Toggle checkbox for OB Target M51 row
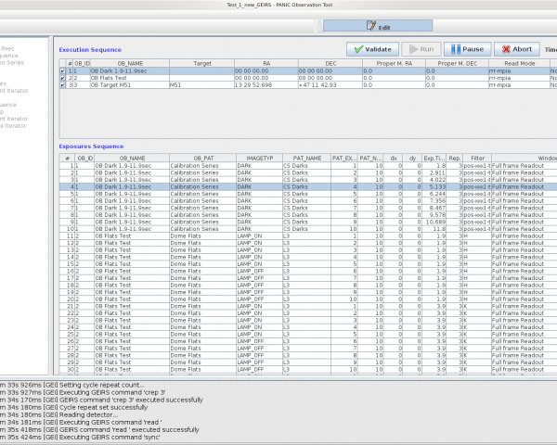The width and height of the screenshot is (557, 445). 62,84
